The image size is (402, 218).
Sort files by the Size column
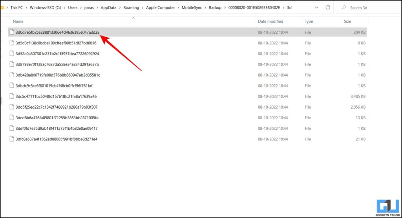coord(347,22)
